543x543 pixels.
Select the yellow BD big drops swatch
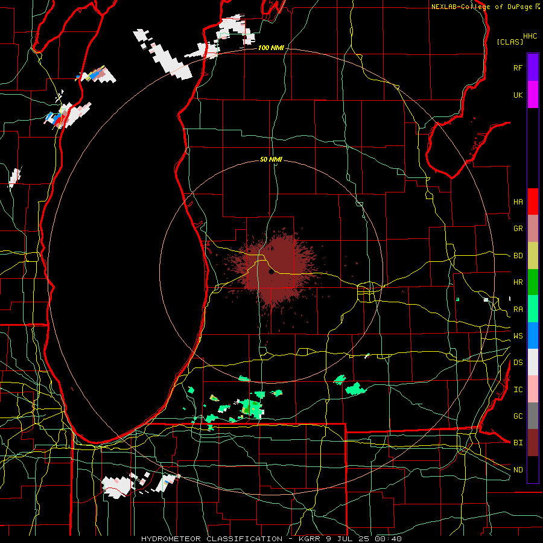[533, 255]
